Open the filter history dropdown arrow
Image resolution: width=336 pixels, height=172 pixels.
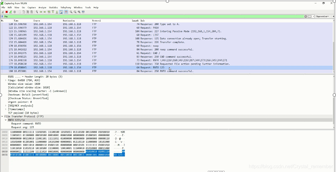(x=313, y=16)
